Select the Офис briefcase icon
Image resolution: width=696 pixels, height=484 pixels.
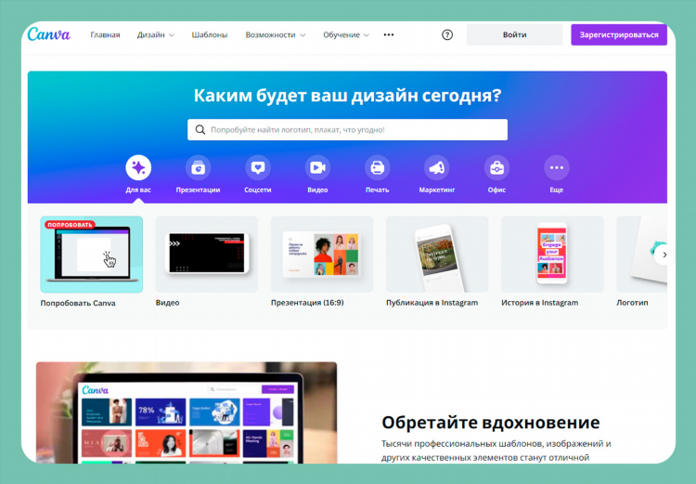click(496, 167)
